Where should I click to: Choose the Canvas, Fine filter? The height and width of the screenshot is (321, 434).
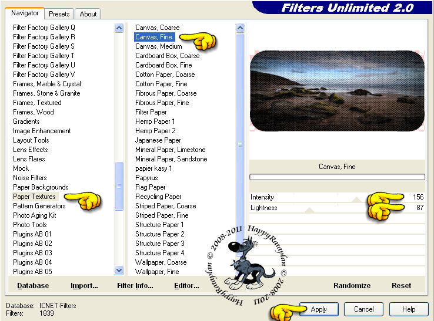click(x=154, y=37)
